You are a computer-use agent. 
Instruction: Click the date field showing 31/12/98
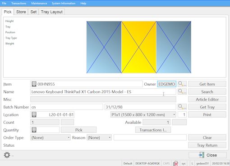pos(140,107)
